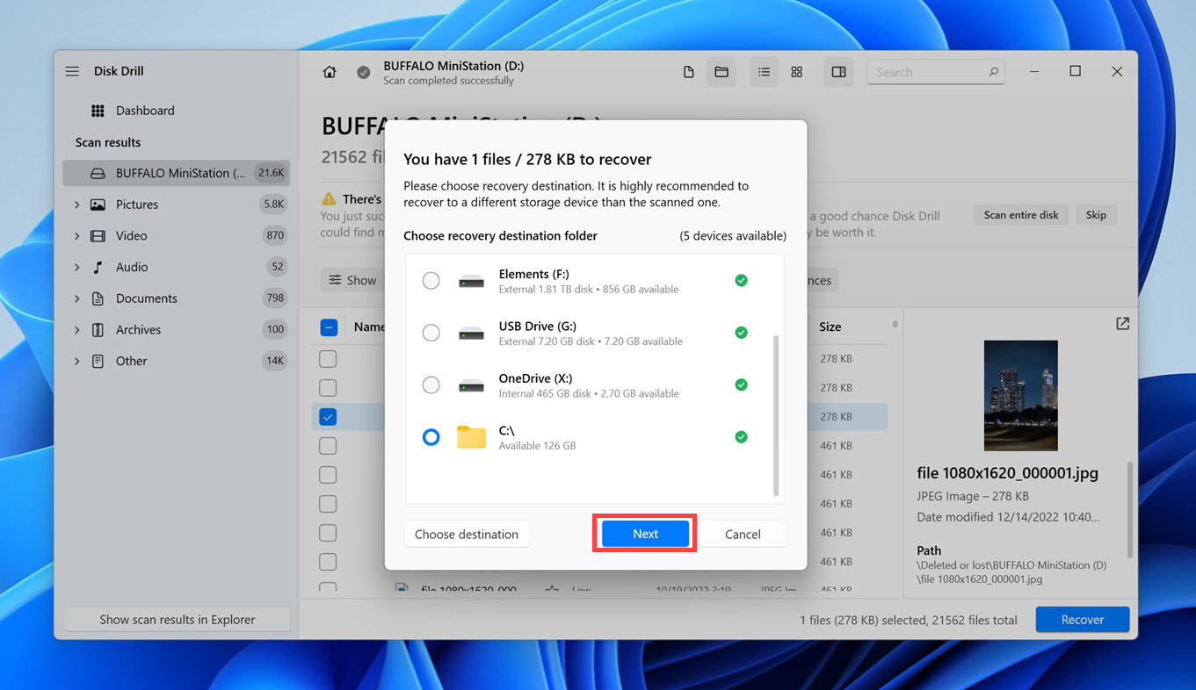Image resolution: width=1196 pixels, height=690 pixels.
Task: Click the Pictures category icon
Action: 98,205
